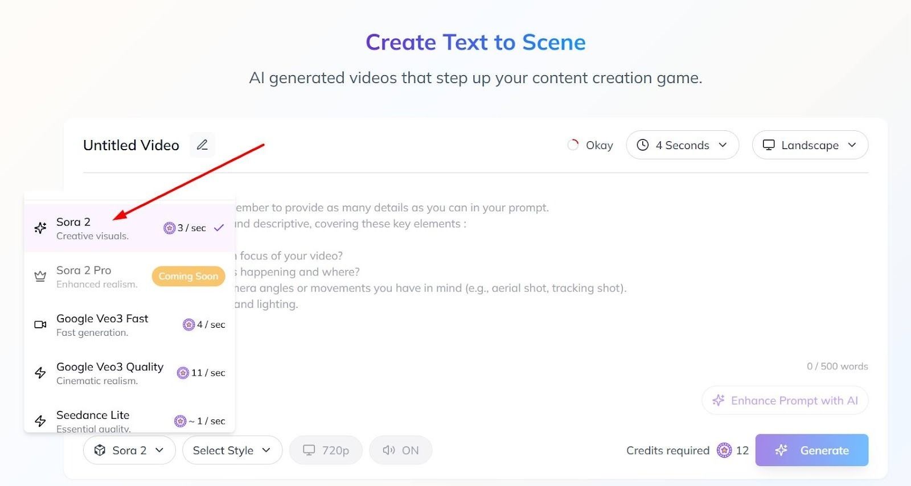Click the chevron on the Landscape selector
The image size is (911, 486).
pyautogui.click(x=852, y=145)
